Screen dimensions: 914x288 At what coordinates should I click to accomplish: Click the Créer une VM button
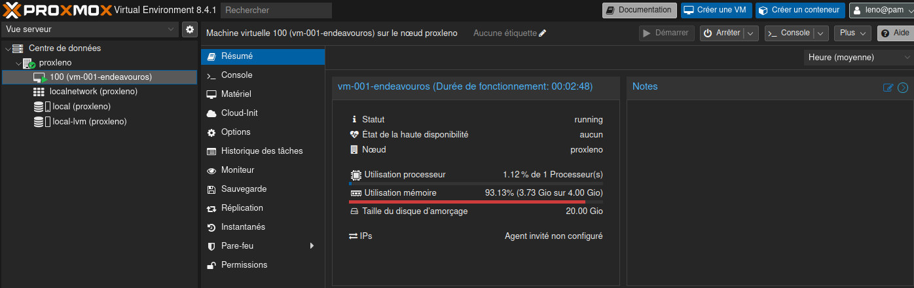(716, 10)
